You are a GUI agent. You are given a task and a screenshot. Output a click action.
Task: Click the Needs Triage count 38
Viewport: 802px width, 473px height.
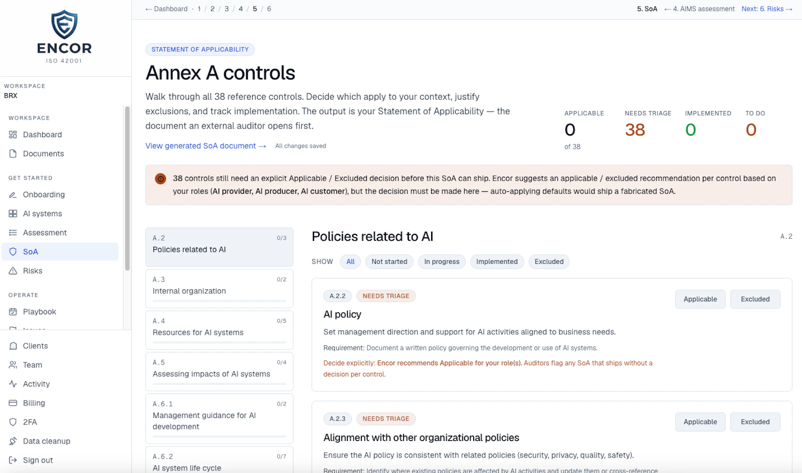pyautogui.click(x=635, y=130)
